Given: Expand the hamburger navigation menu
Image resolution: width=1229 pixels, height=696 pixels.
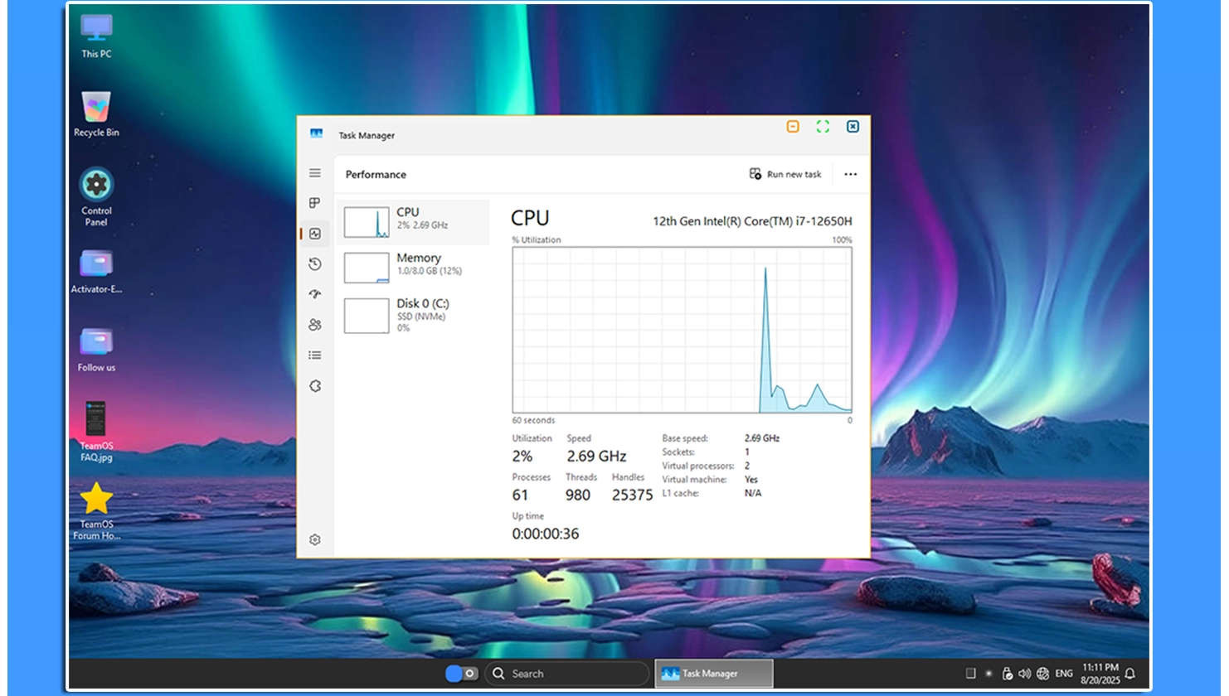Looking at the screenshot, I should [x=315, y=173].
